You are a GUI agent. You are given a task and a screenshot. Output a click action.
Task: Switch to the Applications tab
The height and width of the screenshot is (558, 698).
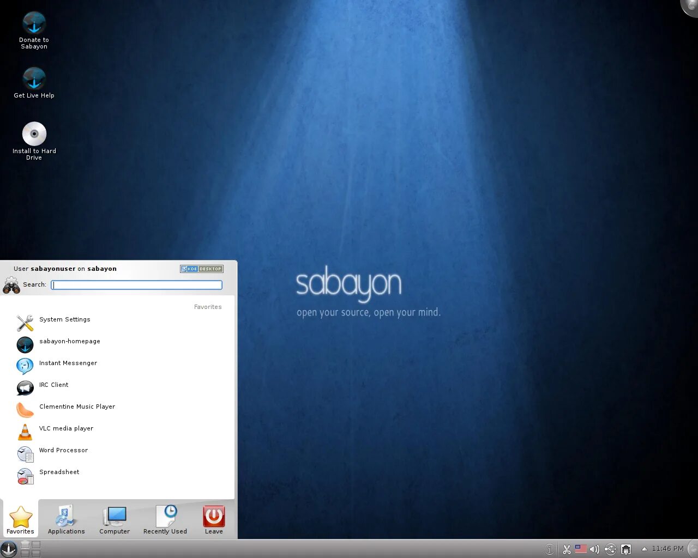[x=66, y=520]
